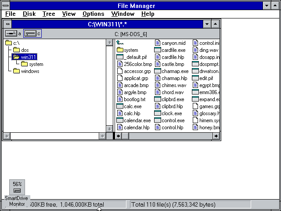The width and height of the screenshot is (281, 211).
Task: Click ding.wav file name
Action: coord(209,50)
